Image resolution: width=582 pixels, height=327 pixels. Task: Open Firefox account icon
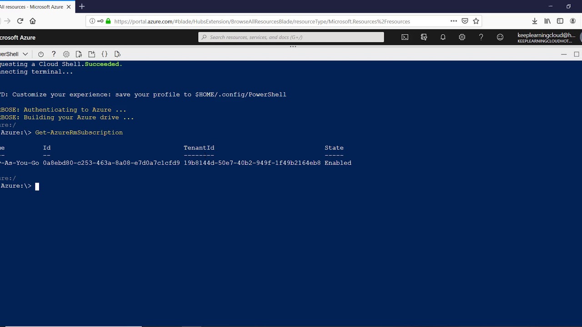pyautogui.click(x=573, y=21)
